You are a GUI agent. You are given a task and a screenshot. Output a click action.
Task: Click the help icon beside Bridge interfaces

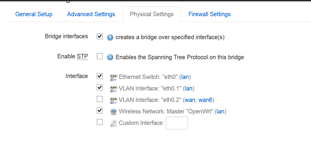(x=110, y=37)
